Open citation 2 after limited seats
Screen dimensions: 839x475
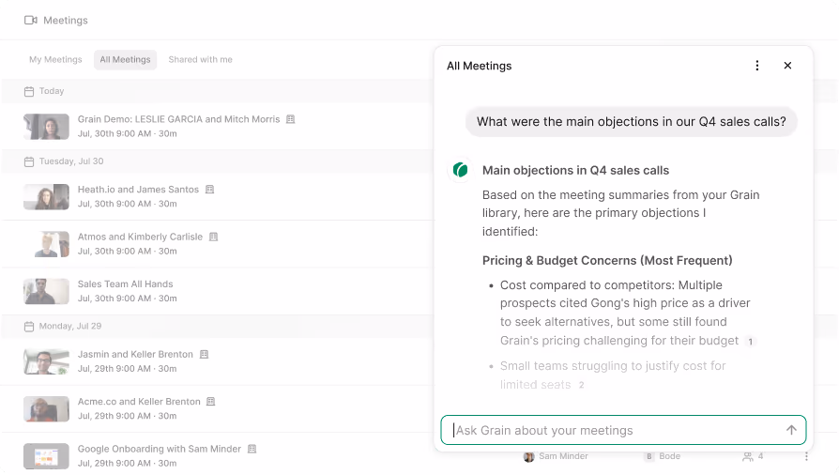pos(581,385)
